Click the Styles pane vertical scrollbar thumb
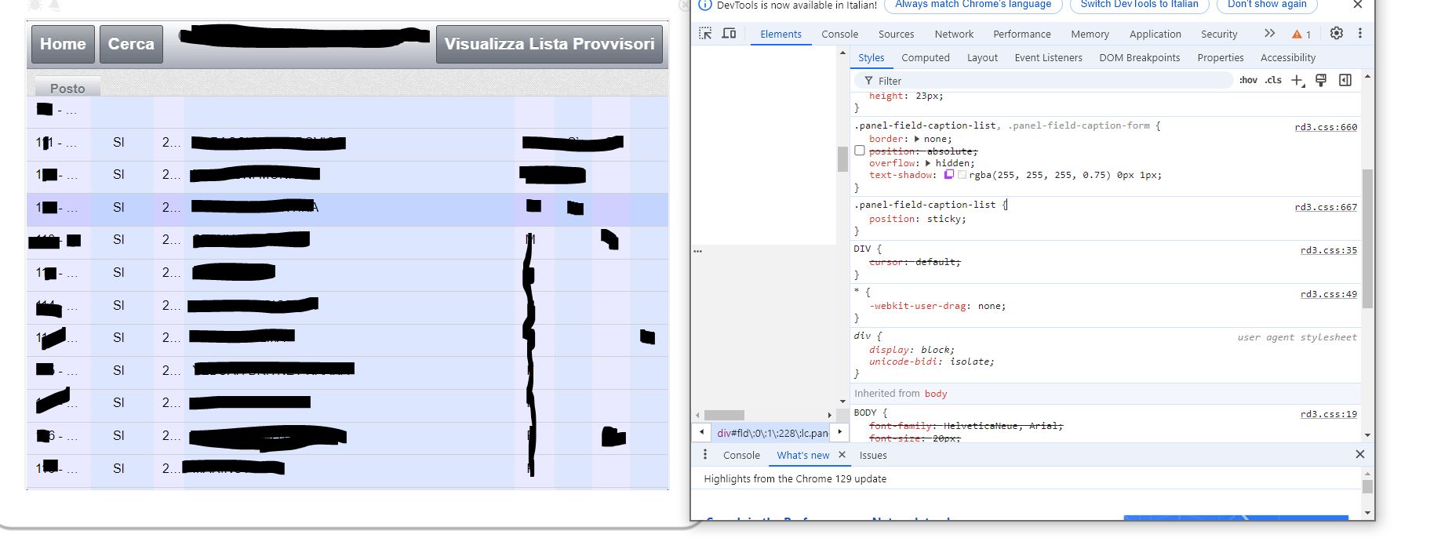The height and width of the screenshot is (538, 1430). (x=1367, y=239)
